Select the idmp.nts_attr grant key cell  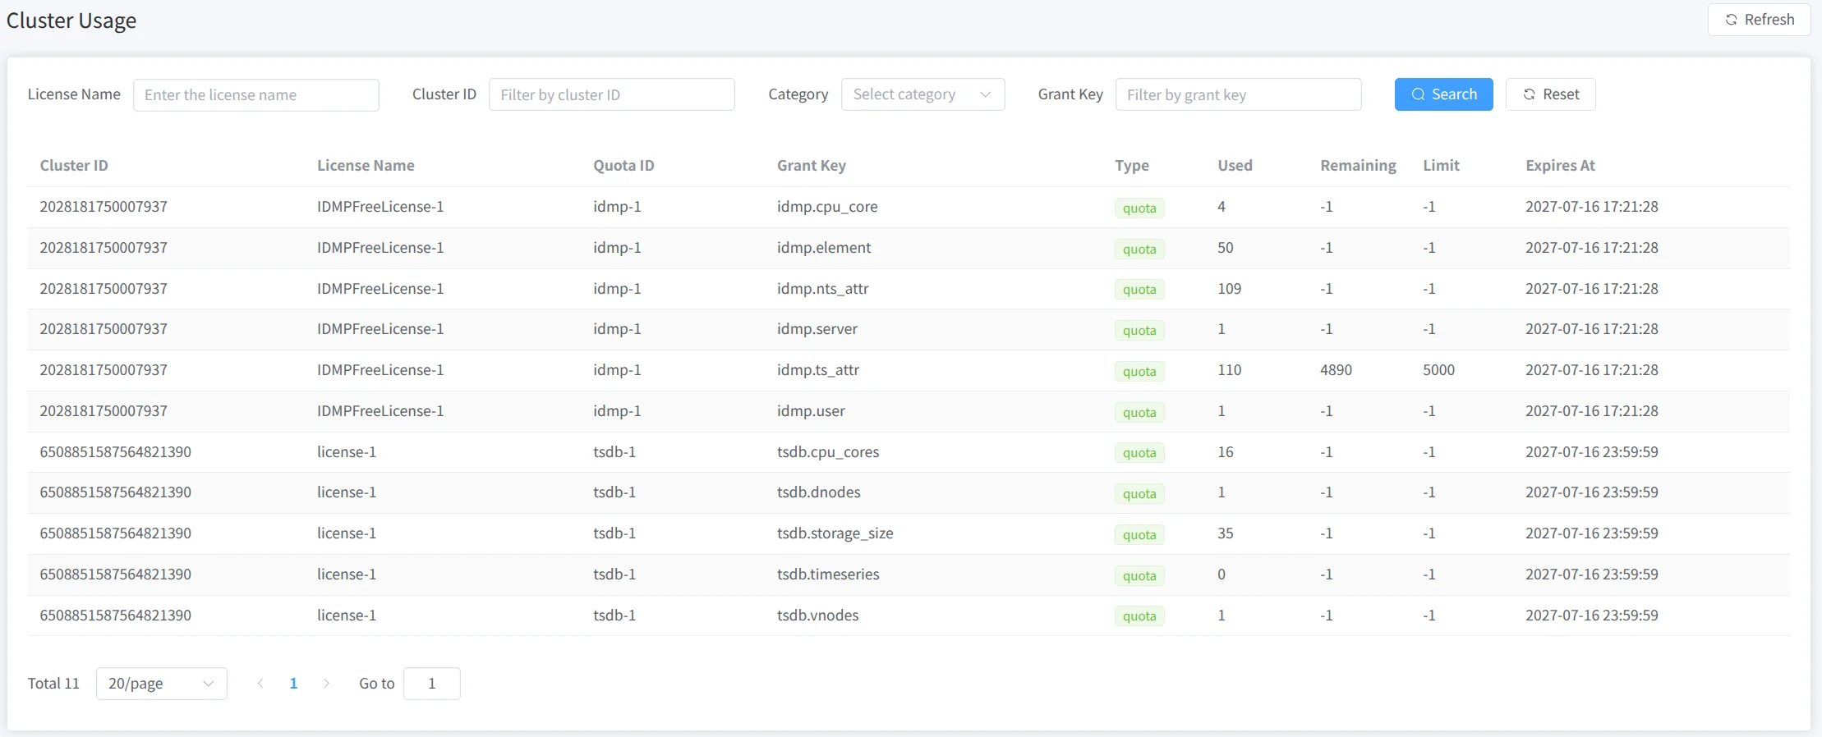click(822, 289)
